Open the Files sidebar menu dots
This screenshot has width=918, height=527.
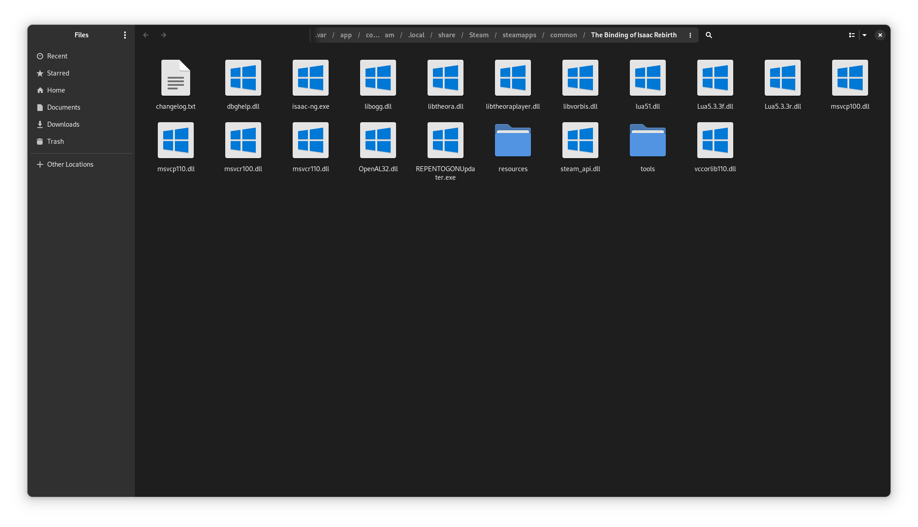tap(125, 35)
